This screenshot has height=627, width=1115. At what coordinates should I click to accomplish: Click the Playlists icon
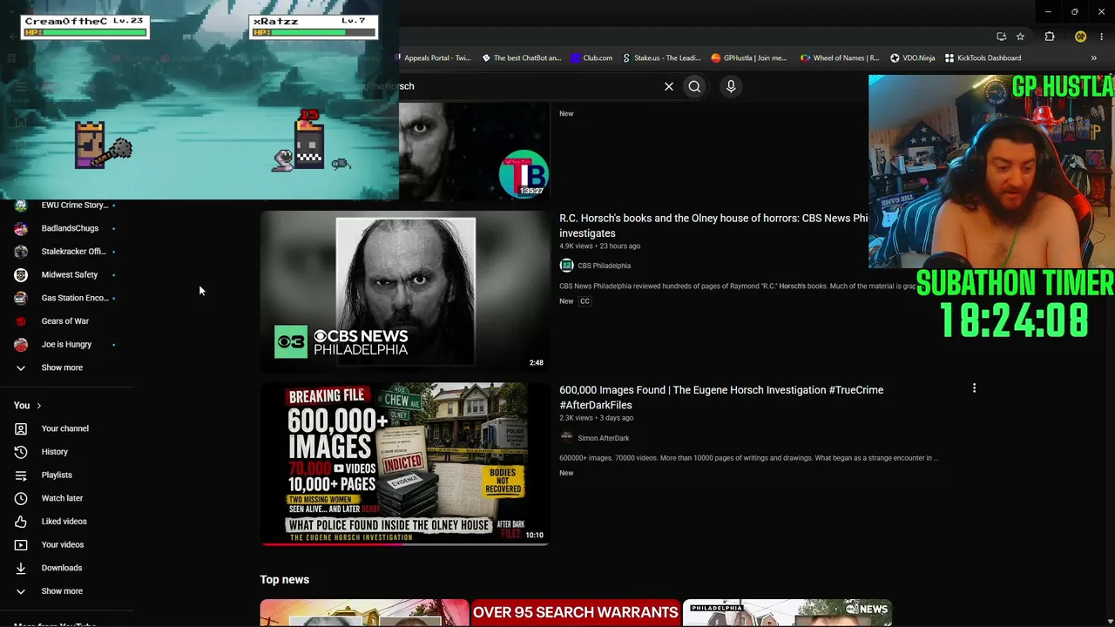(21, 475)
